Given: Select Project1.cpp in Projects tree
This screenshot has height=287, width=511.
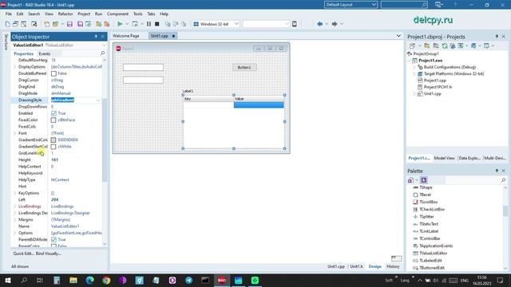Looking at the screenshot, I should coord(434,81).
